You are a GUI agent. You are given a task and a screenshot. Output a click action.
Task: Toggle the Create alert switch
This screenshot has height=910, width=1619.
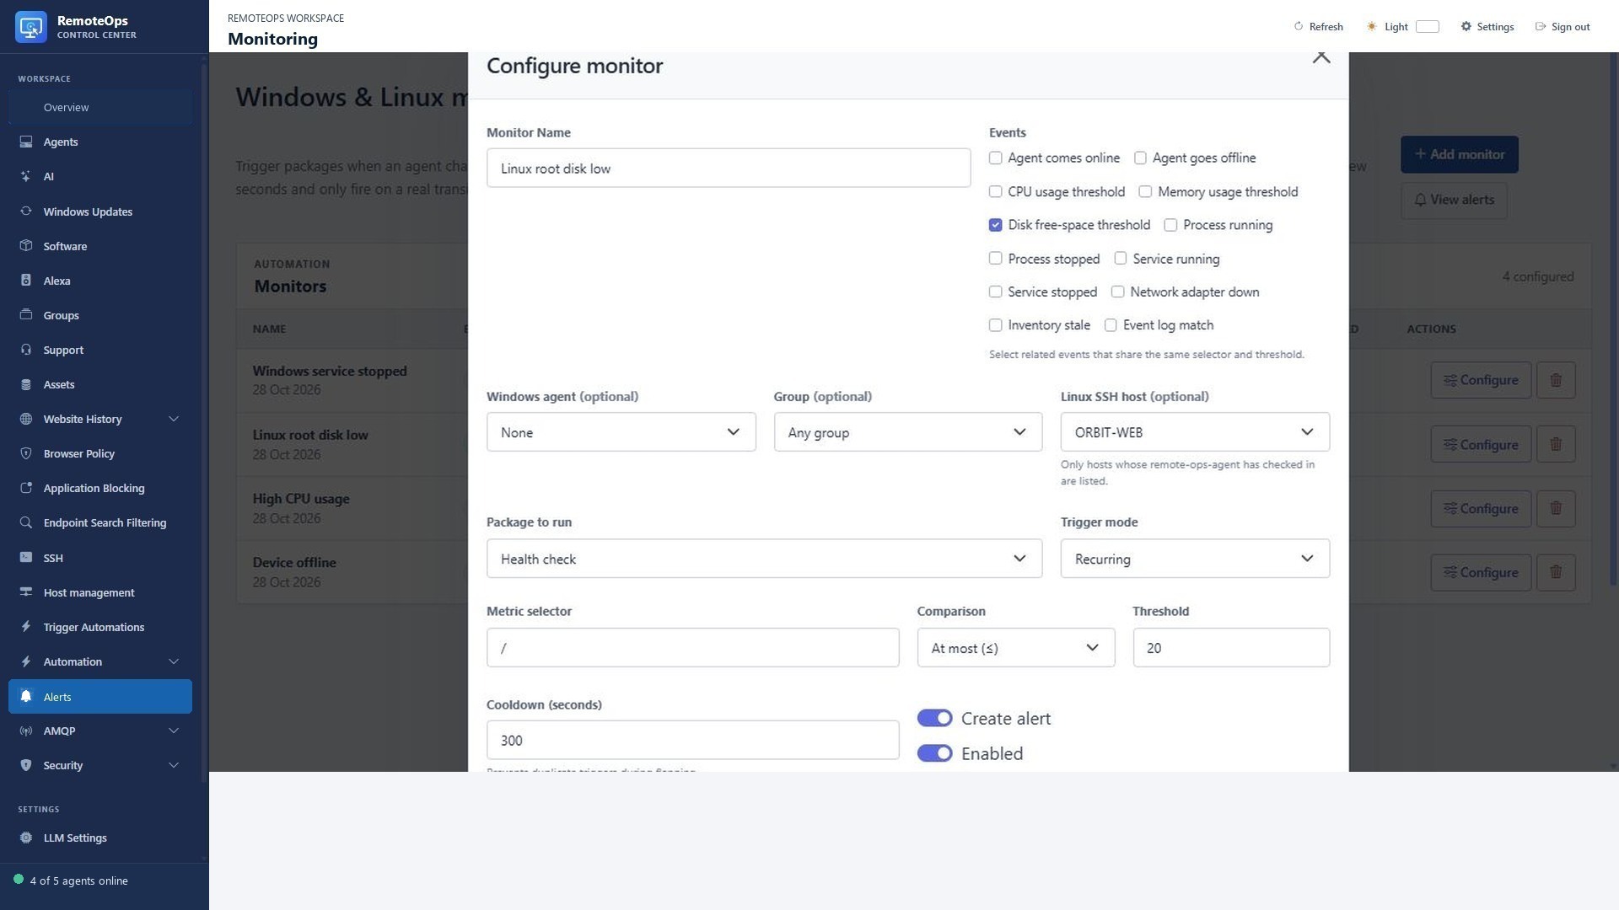[x=934, y=718]
